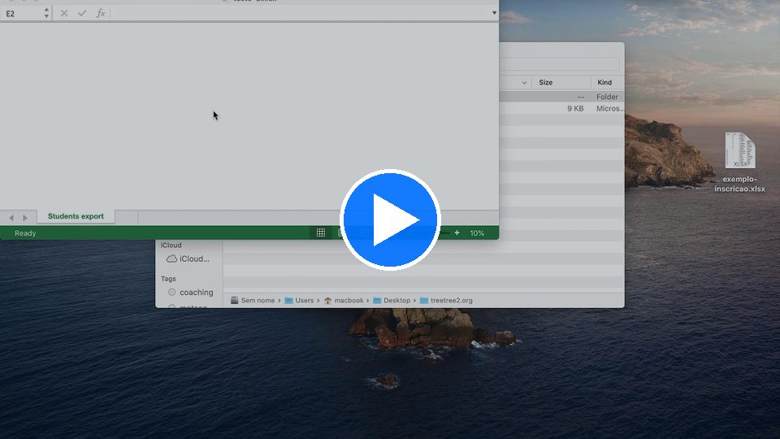This screenshot has height=439, width=780.
Task: Click the iCloud section header in Finder
Action: pyautogui.click(x=171, y=245)
